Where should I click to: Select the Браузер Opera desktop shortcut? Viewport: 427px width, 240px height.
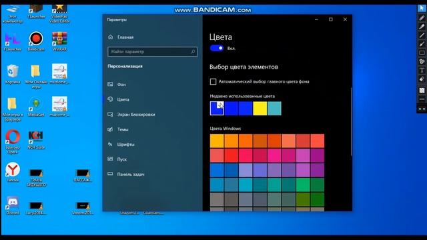(x=13, y=142)
